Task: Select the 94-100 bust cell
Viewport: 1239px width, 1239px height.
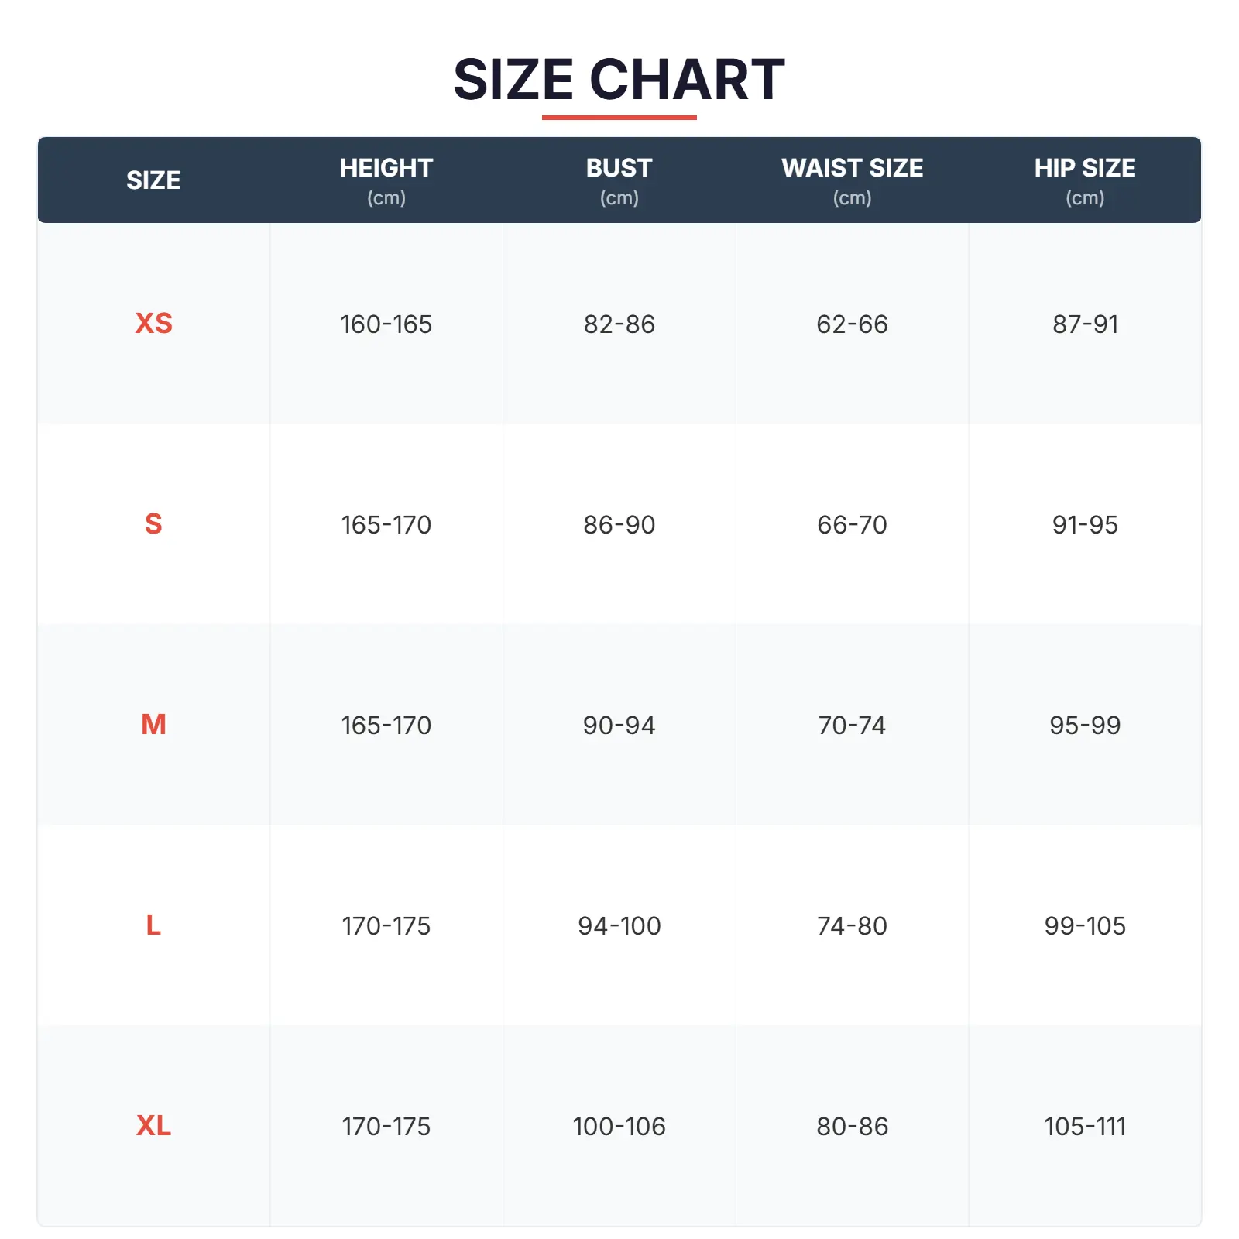Action: pos(619,926)
